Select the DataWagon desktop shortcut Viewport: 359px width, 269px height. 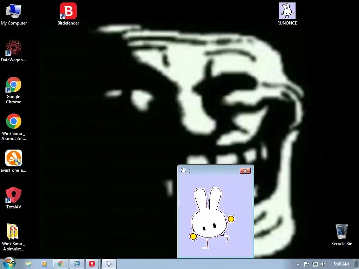[x=14, y=51]
